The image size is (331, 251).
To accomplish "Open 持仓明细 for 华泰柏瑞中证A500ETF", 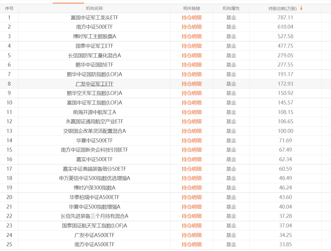I will click(x=192, y=197).
